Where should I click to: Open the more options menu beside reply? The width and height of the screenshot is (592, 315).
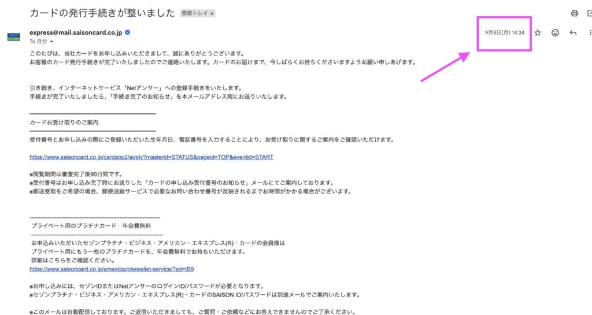coord(590,33)
